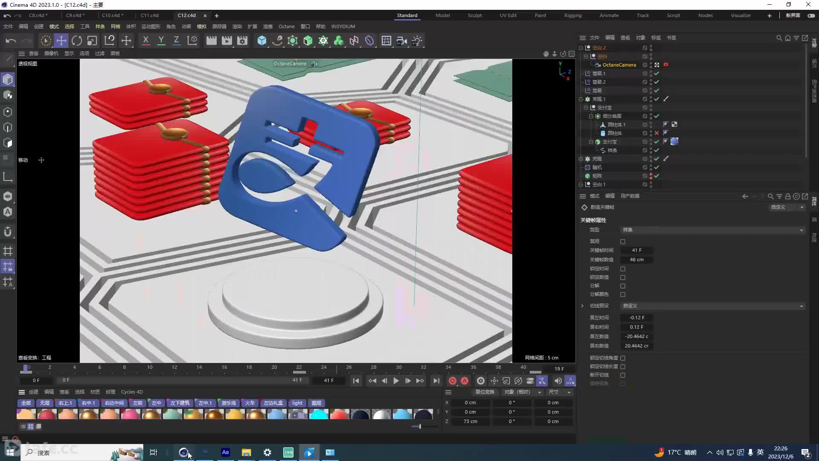Click the search icon in Object Manager
Screen dimensions: 819x461
pos(779,38)
